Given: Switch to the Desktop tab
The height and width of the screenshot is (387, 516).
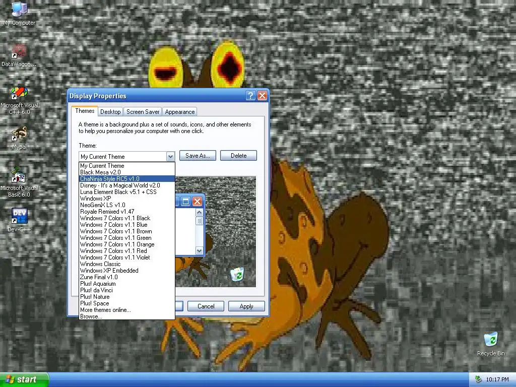Looking at the screenshot, I should click(110, 112).
